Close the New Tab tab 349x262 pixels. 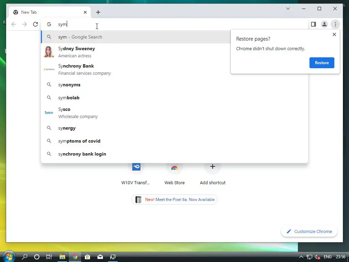(x=85, y=12)
